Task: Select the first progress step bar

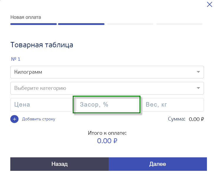Action: [x=34, y=24]
